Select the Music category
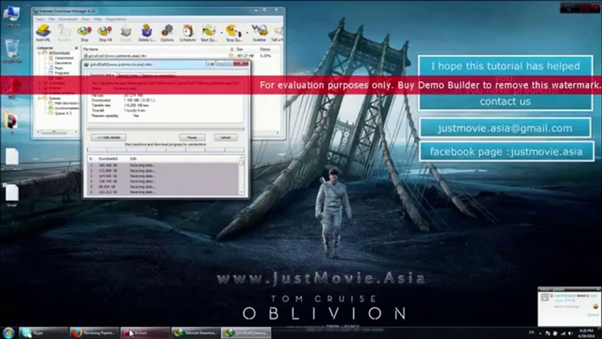The height and width of the screenshot is (339, 602). pos(58,68)
